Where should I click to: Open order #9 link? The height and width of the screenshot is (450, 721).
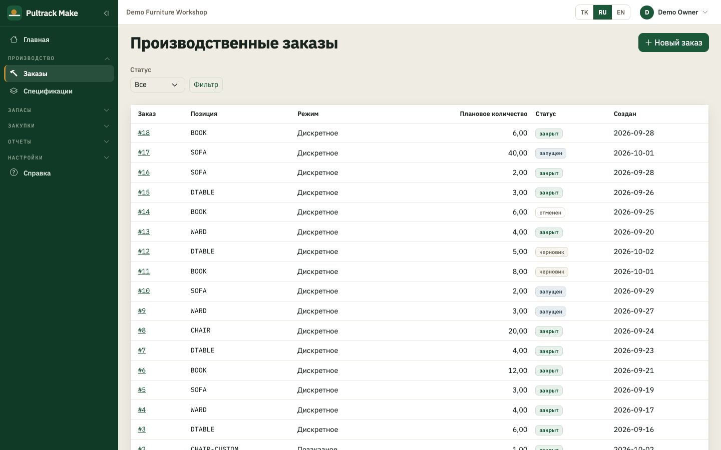[x=142, y=311]
